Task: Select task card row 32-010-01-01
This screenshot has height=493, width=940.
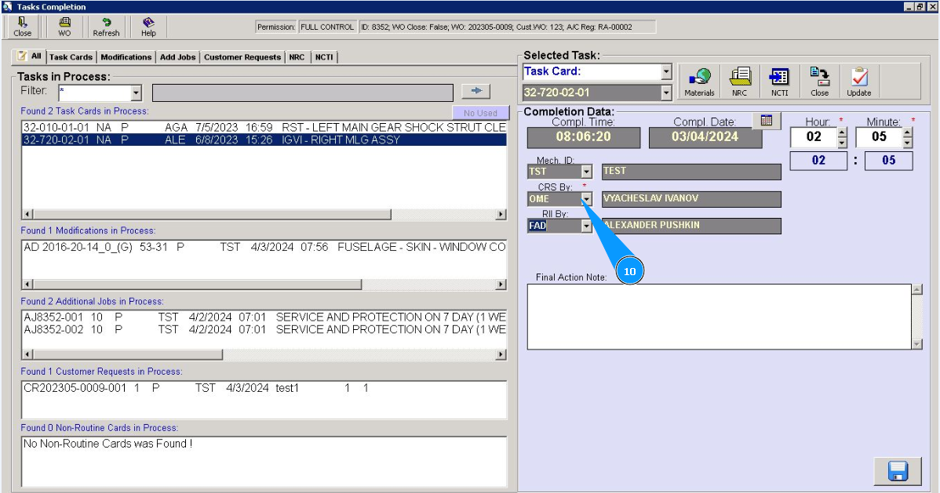Action: coord(264,128)
